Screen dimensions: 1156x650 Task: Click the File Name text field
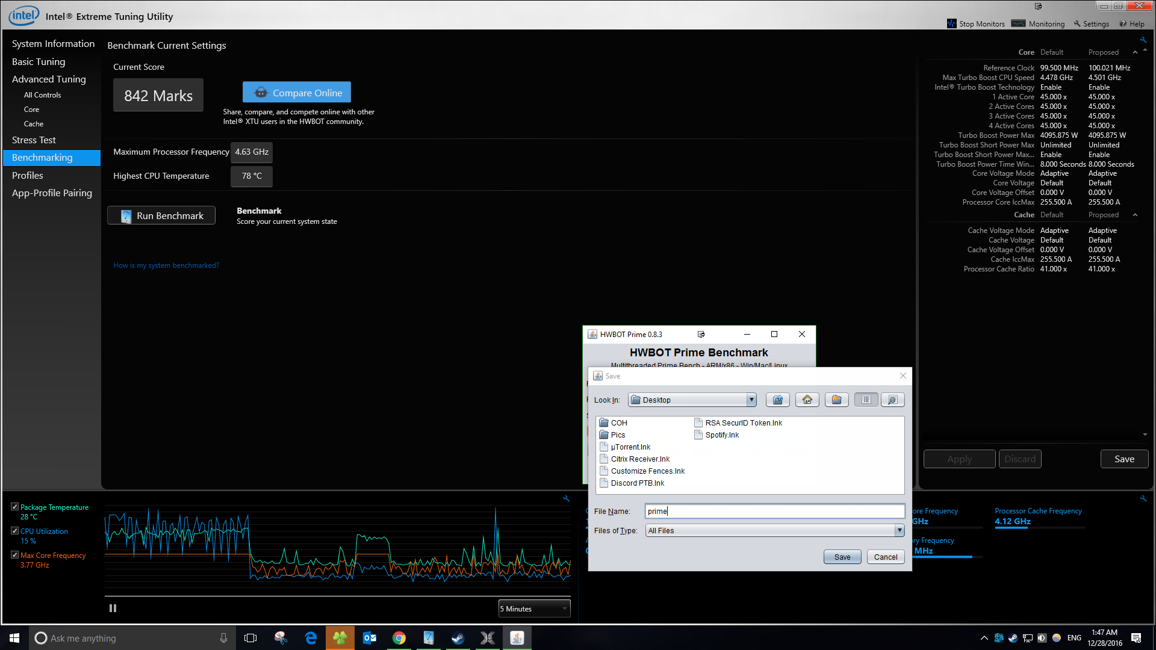(x=775, y=511)
